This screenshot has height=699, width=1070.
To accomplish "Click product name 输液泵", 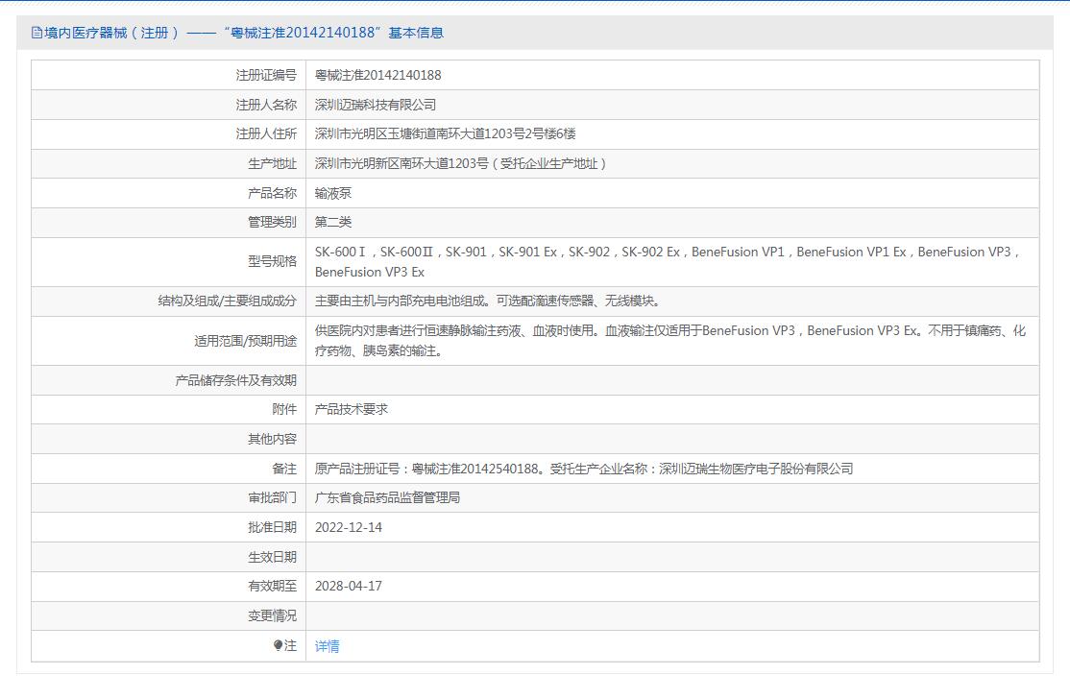I will (333, 193).
